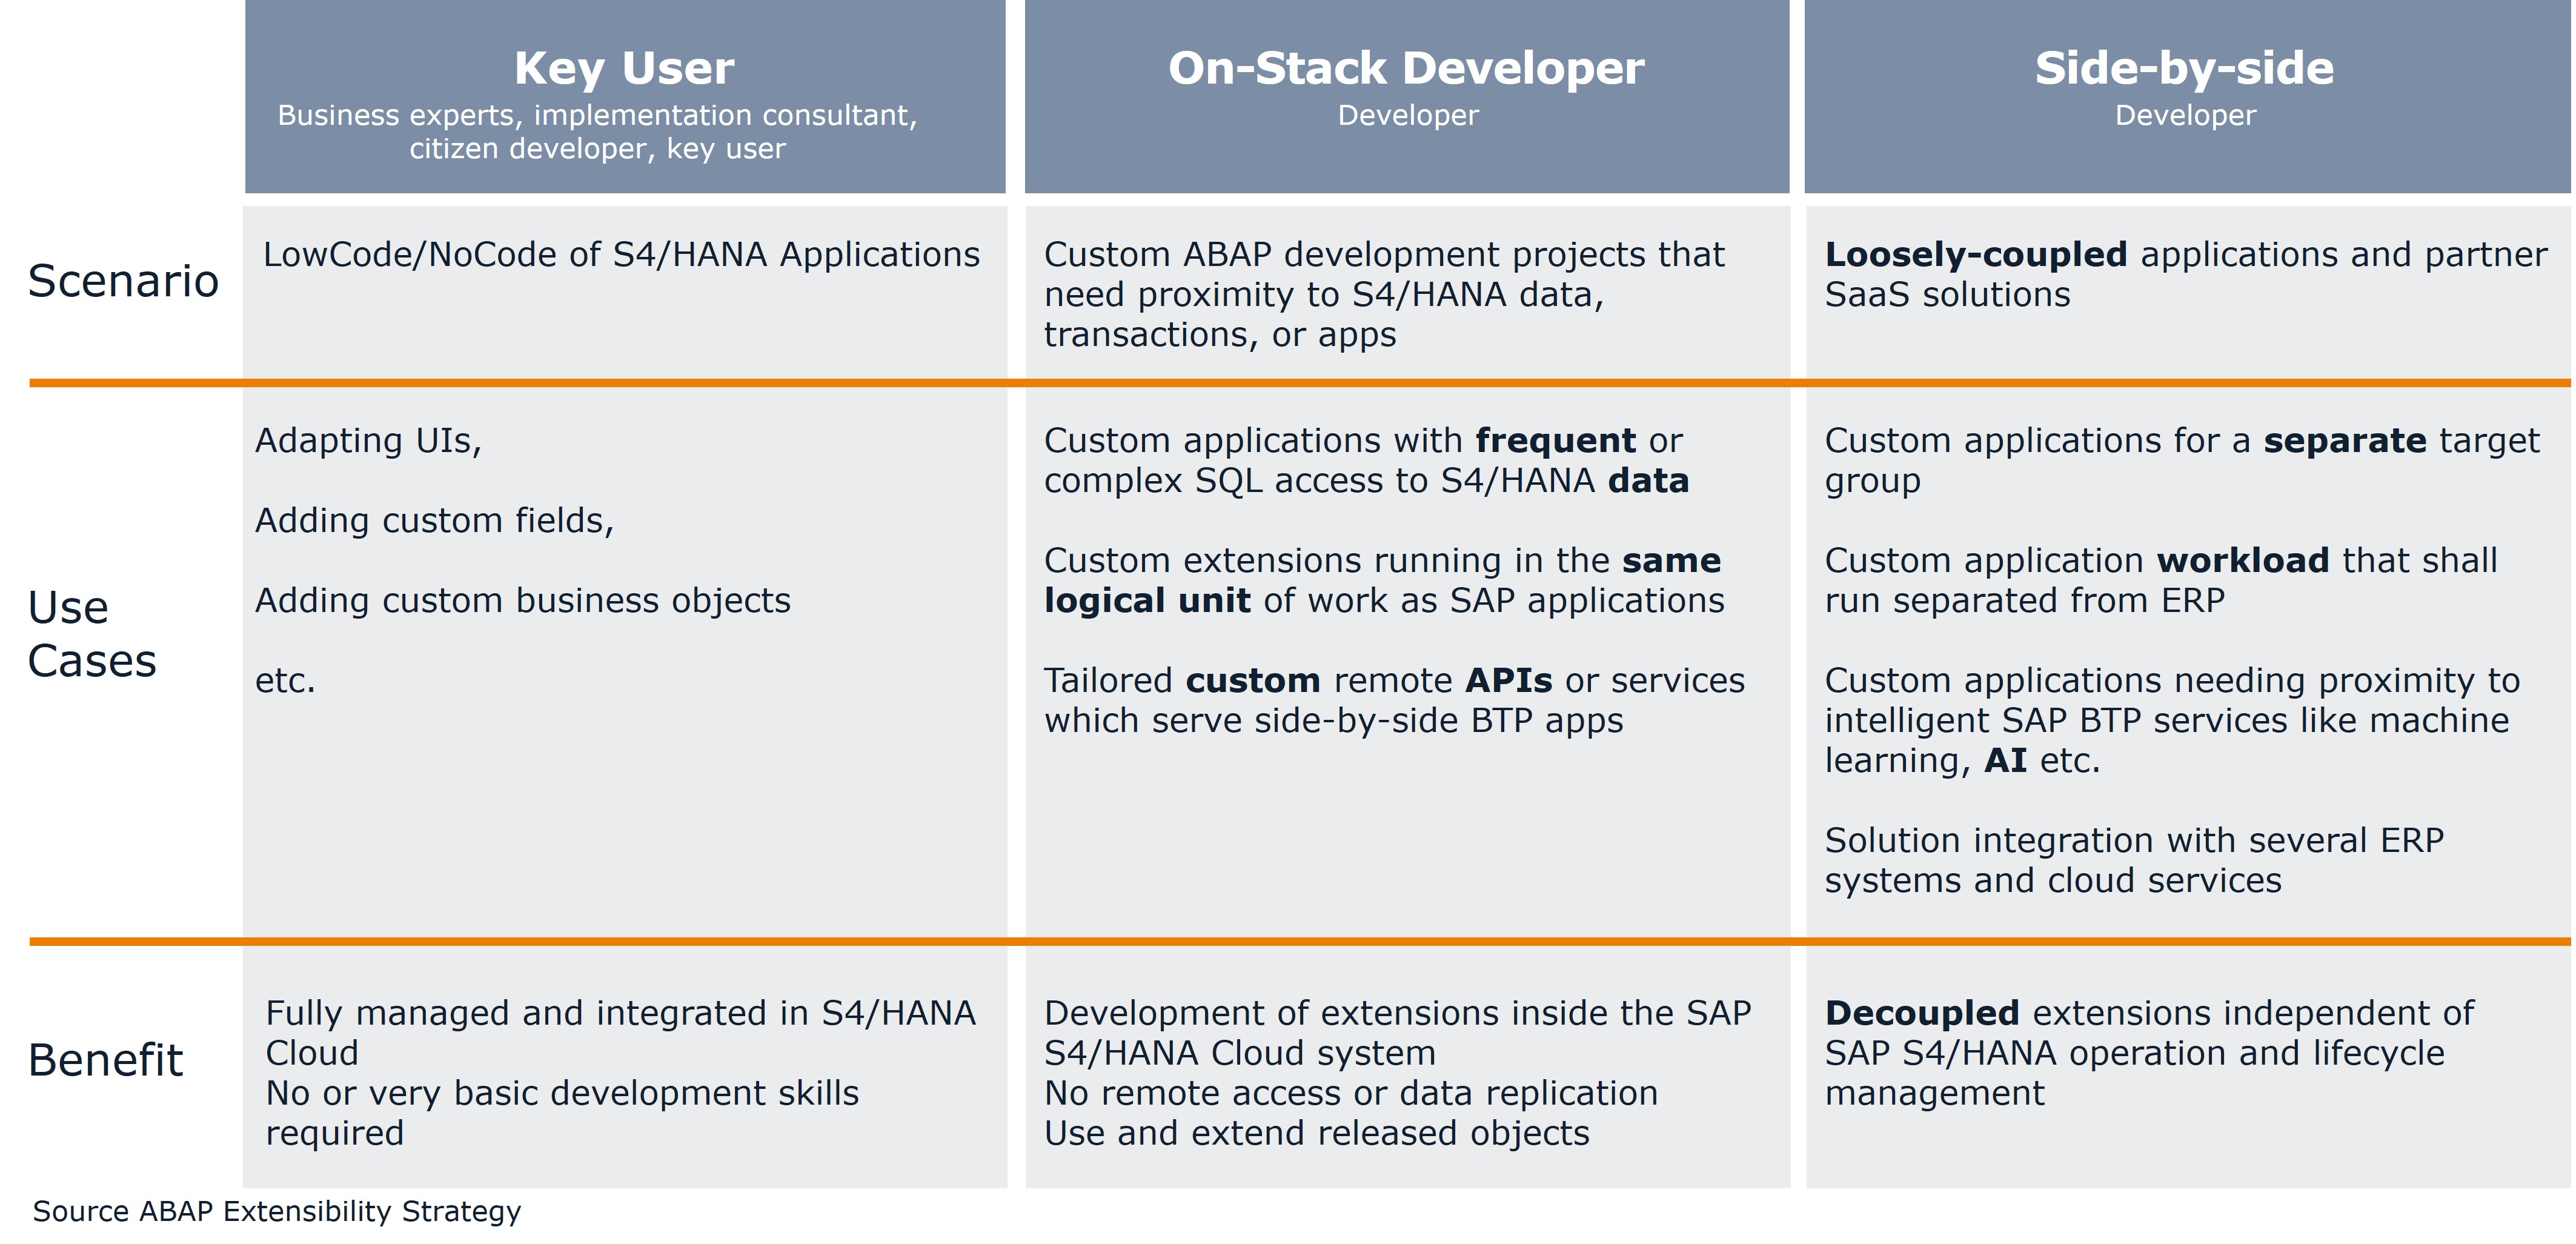Viewport: 2576px width, 1244px height.
Task: Click the 'etc.' line under Key User
Action: pos(285,681)
